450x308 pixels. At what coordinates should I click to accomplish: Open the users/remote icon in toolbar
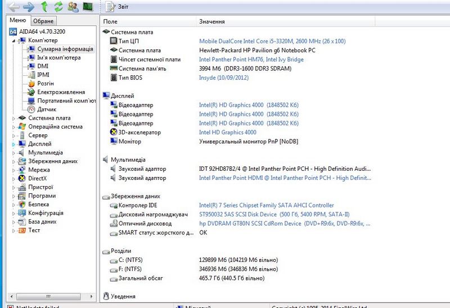(x=73, y=7)
